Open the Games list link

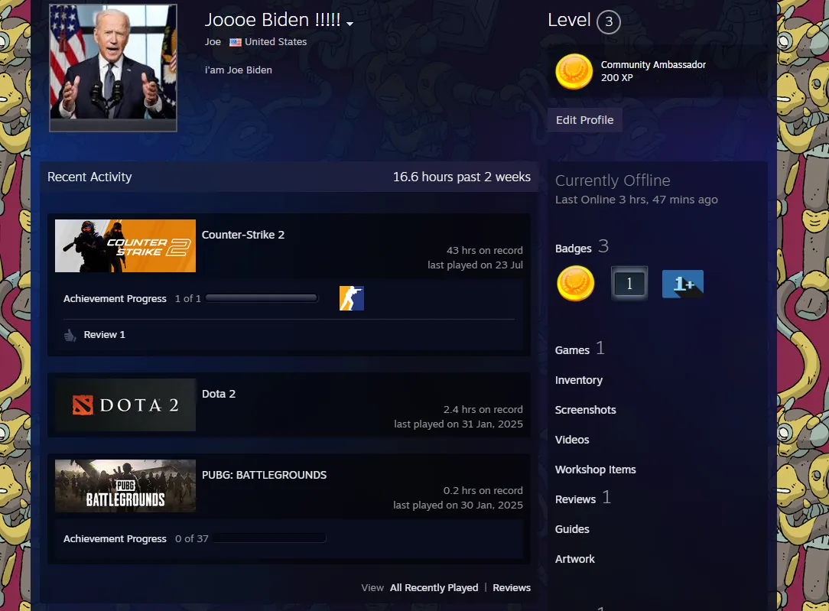tap(572, 350)
